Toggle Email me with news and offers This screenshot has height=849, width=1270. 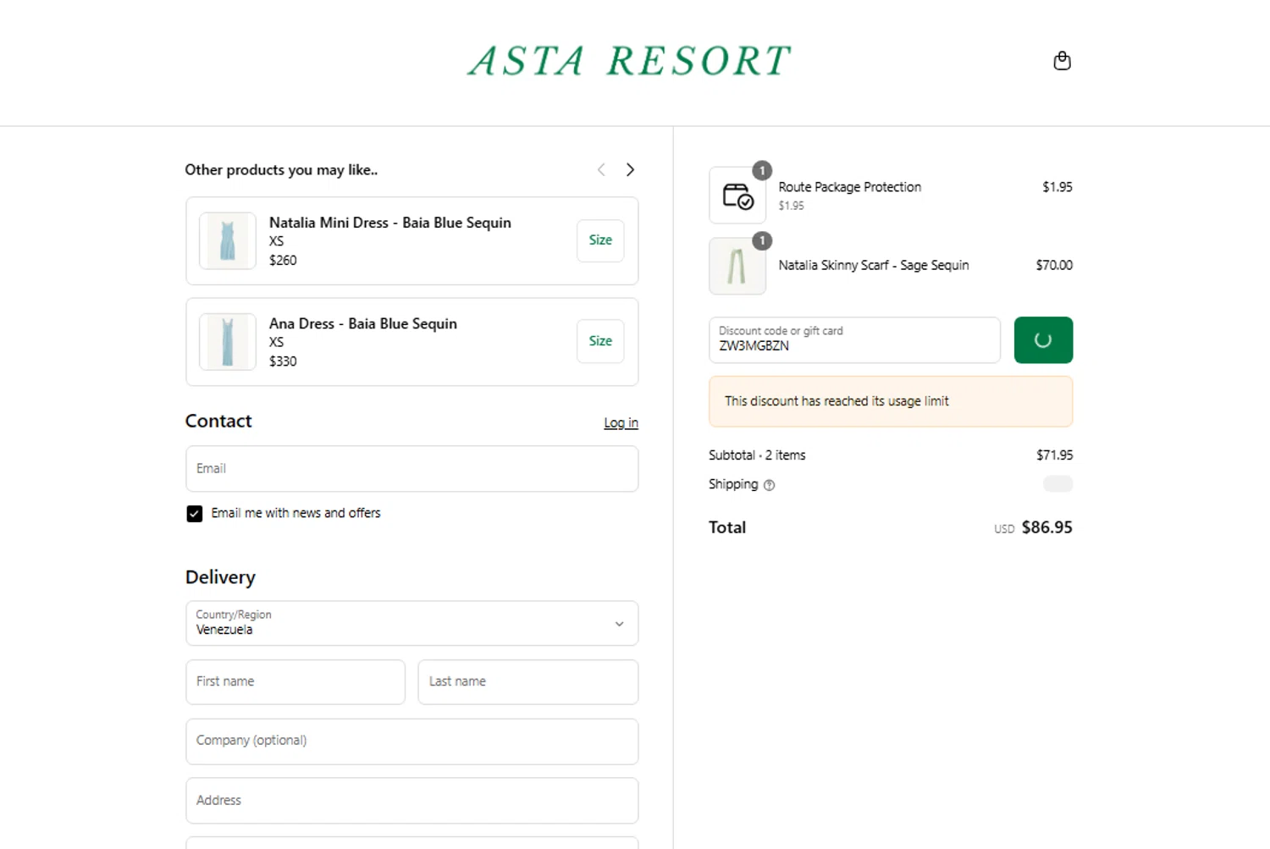195,514
